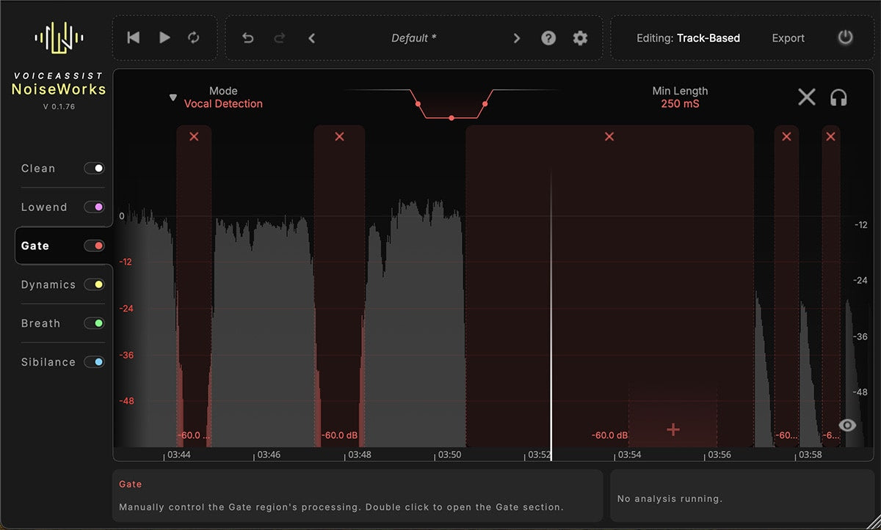Screen dimensions: 881x530
Task: Click the headphones listen icon
Action: 838,97
